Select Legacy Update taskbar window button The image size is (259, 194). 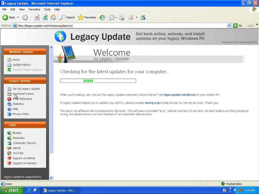[60, 190]
